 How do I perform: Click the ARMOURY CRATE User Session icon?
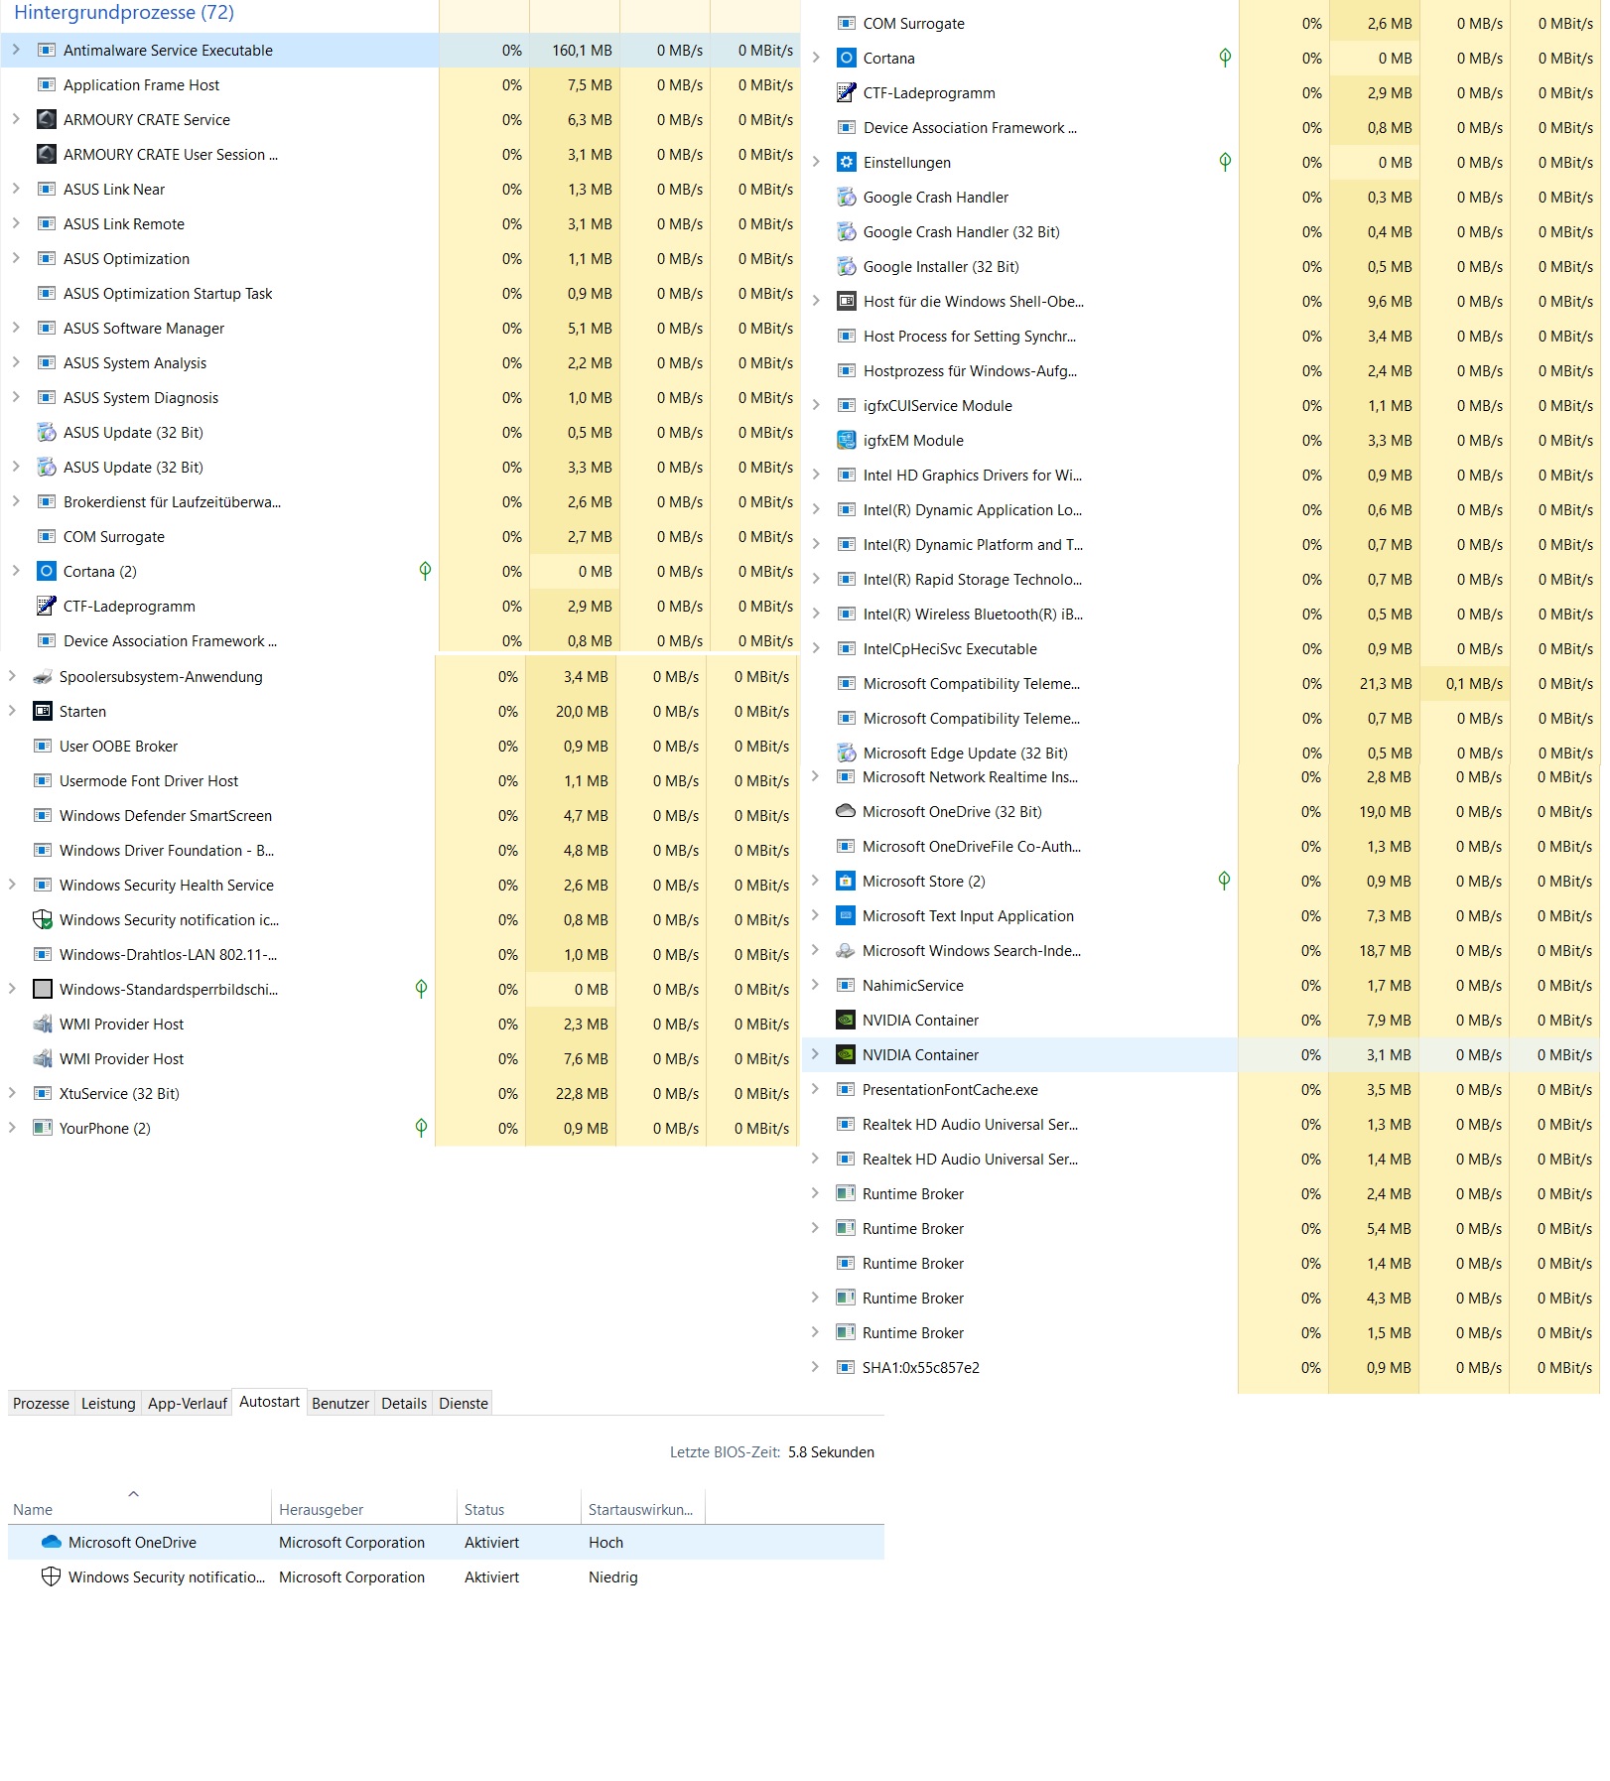click(x=46, y=155)
